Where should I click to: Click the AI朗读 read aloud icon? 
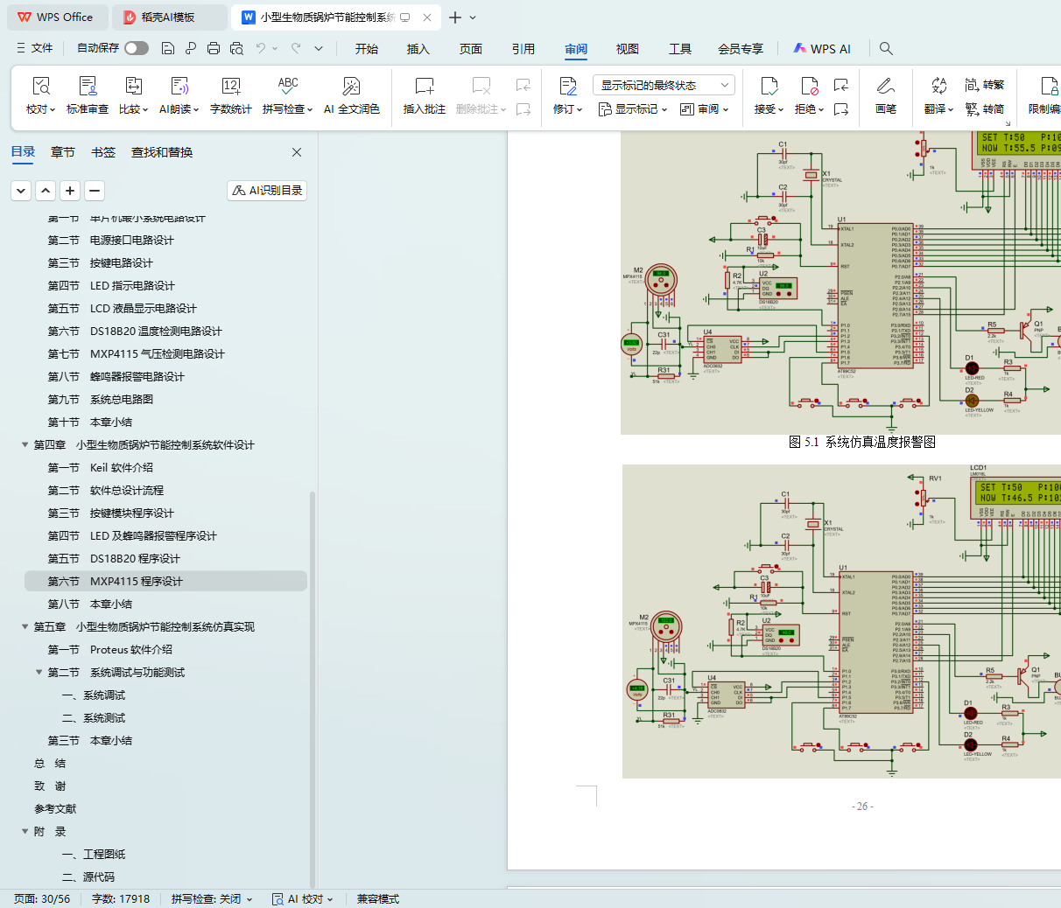(x=179, y=87)
